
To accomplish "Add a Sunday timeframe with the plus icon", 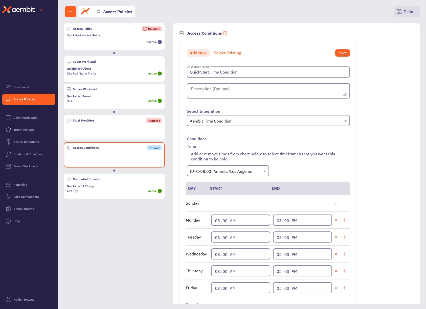I will click(336, 203).
